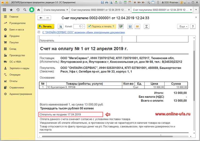Viewport: 200px width, 141px height.
Task: Open Операции section in sidebar
Action: 18,75
